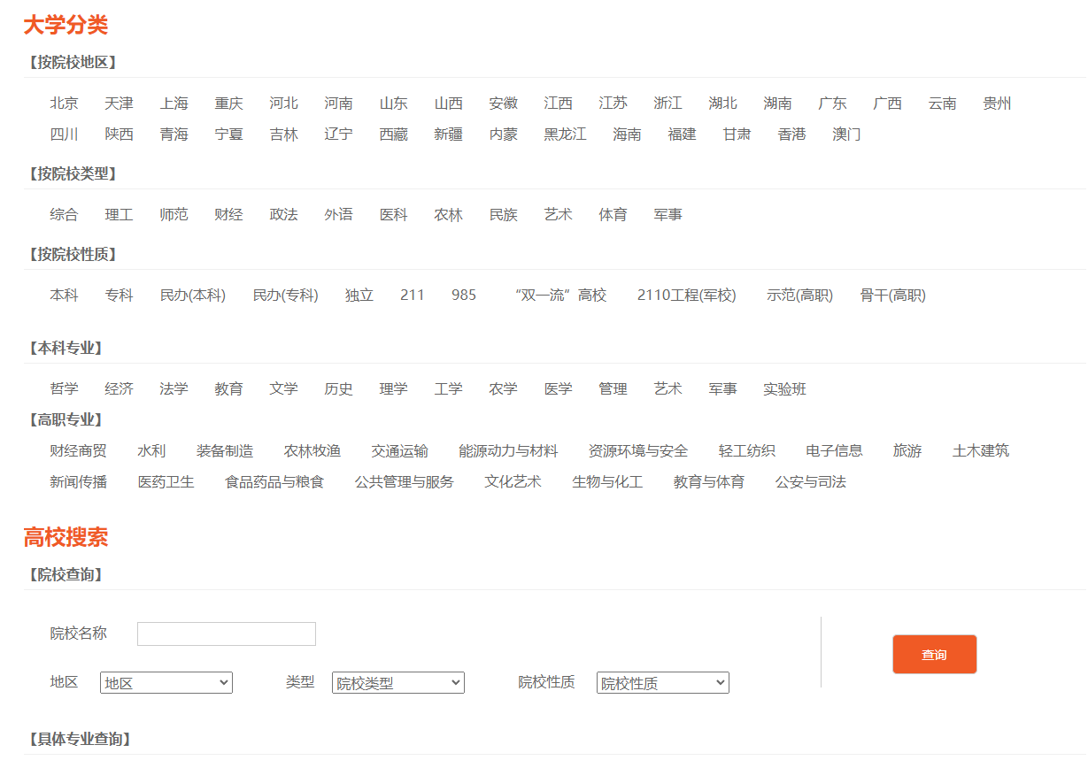1088x768 pixels.
Task: Open the “双一流”高校 category
Action: click(560, 296)
